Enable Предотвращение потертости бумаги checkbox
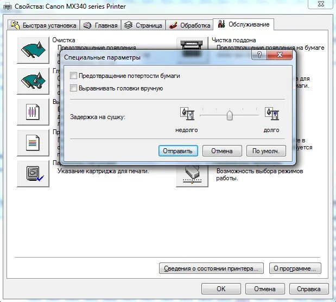The width and height of the screenshot is (336, 302). point(73,75)
